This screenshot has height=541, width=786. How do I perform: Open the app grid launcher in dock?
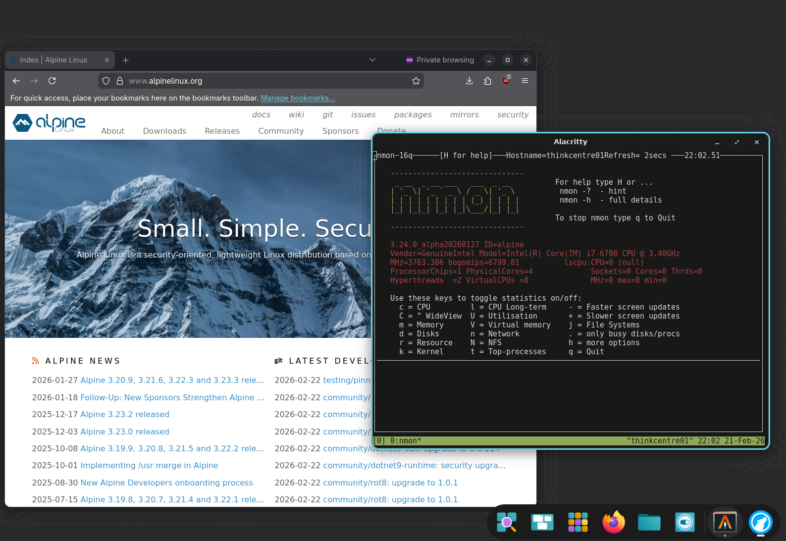(577, 522)
